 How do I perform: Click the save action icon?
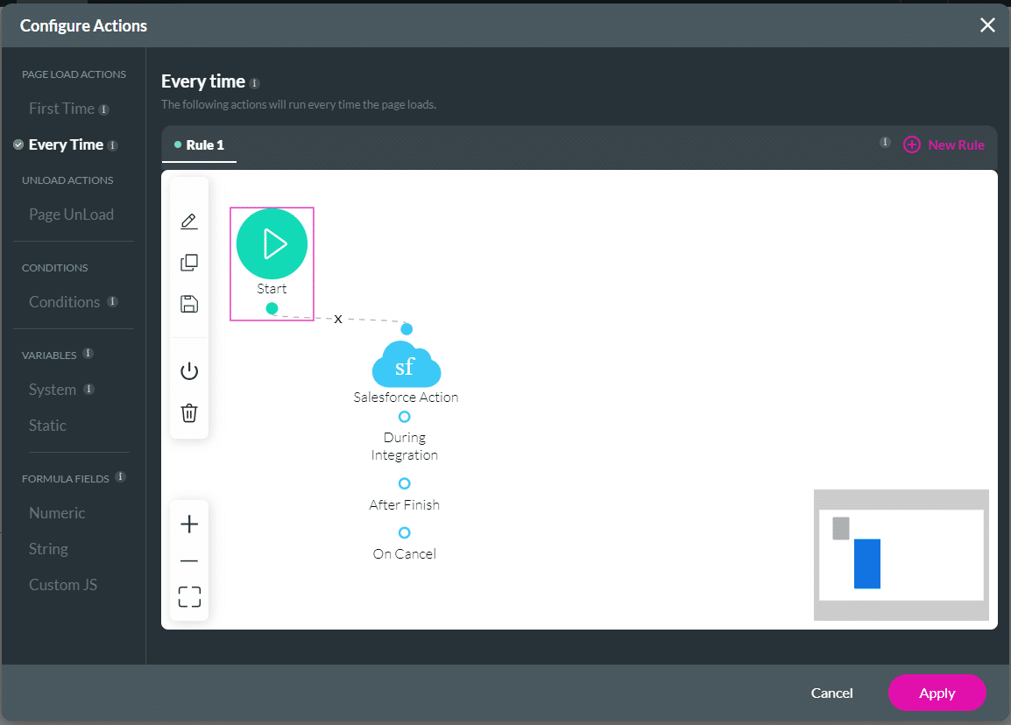click(x=188, y=302)
